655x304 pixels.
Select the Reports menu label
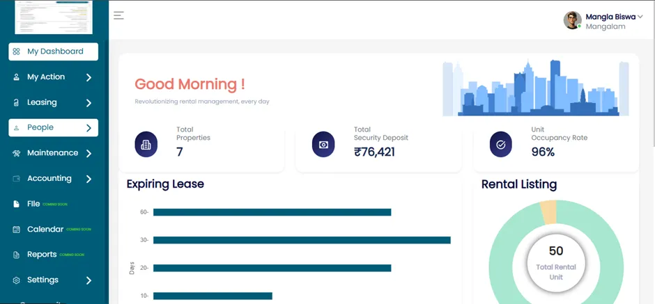pos(42,255)
